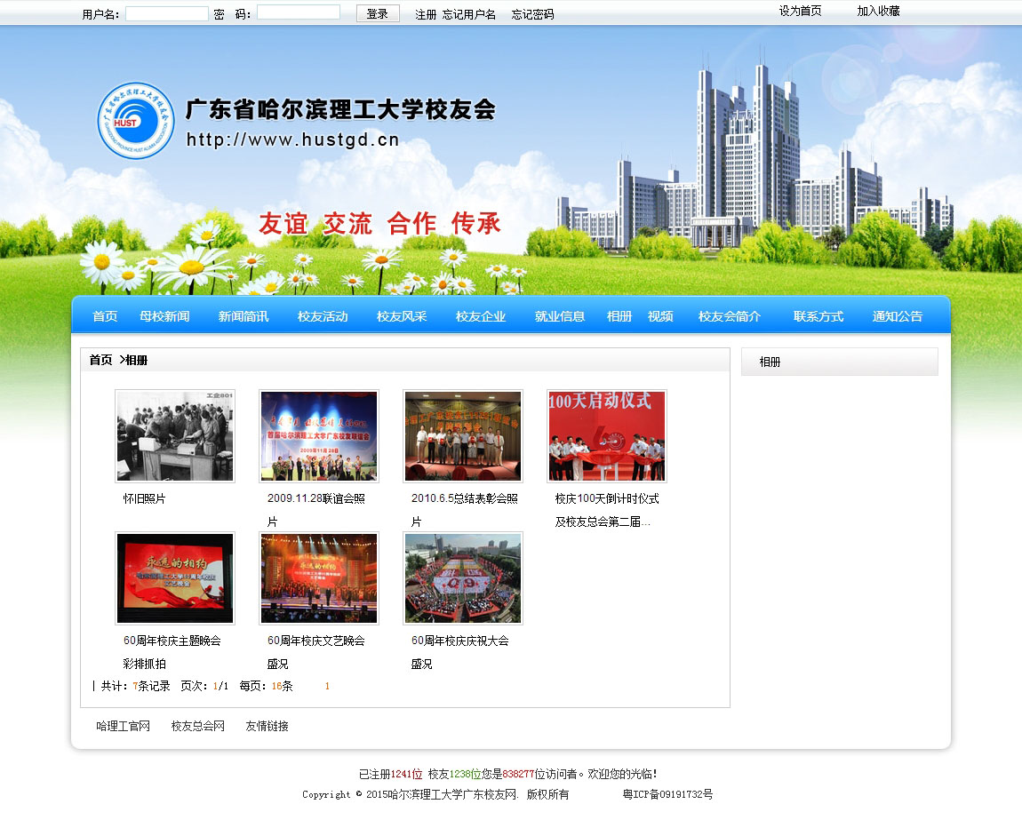
Task: Click the 60周年校庆主题晚会彩排抓拍 title
Action: pyautogui.click(x=172, y=652)
